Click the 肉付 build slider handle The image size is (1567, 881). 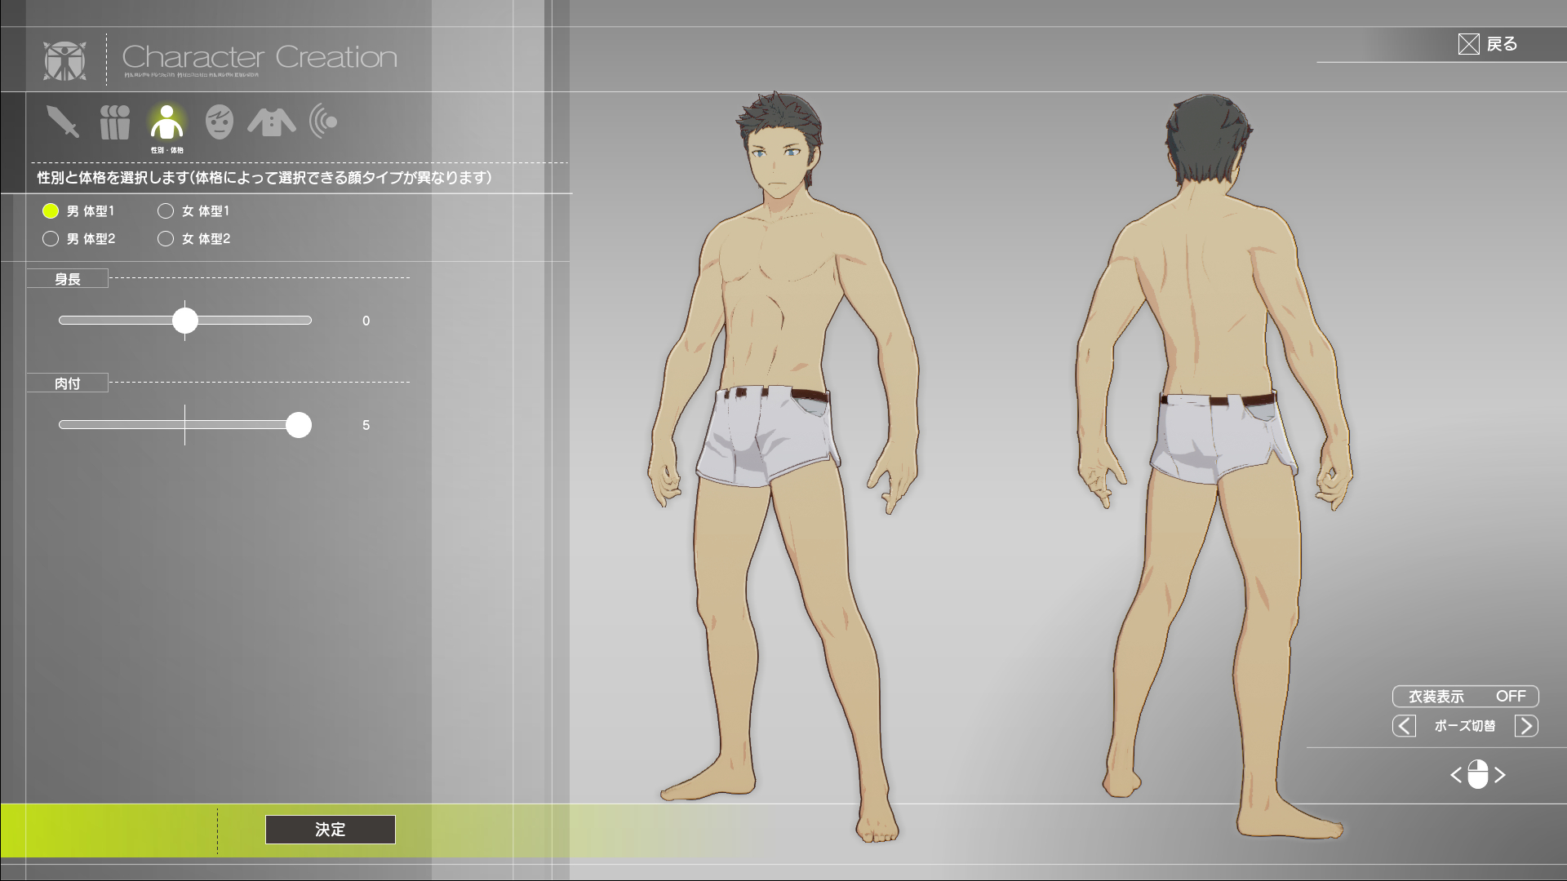pyautogui.click(x=299, y=425)
